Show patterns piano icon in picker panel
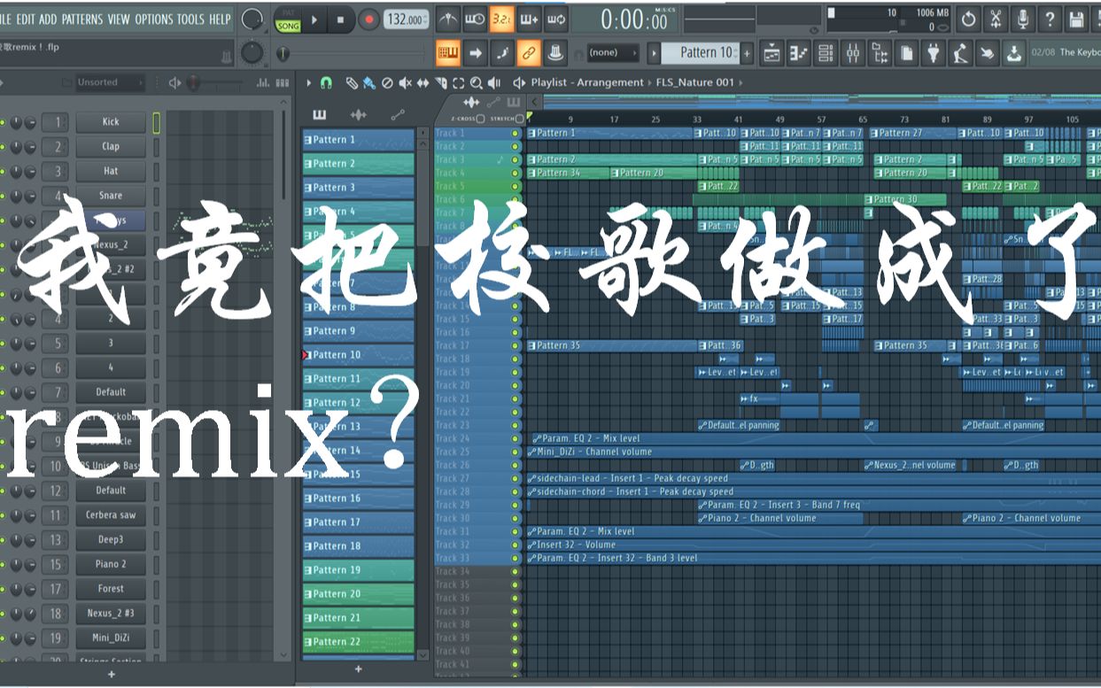 [320, 114]
